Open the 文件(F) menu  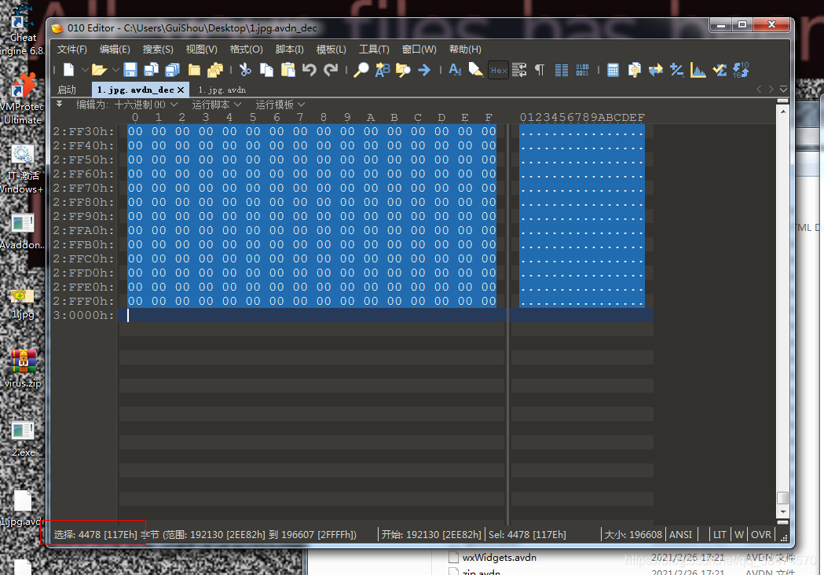pos(71,49)
